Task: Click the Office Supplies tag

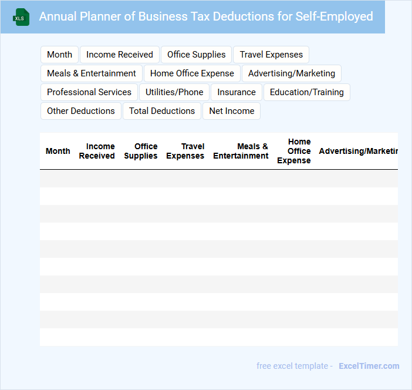Action: 196,55
